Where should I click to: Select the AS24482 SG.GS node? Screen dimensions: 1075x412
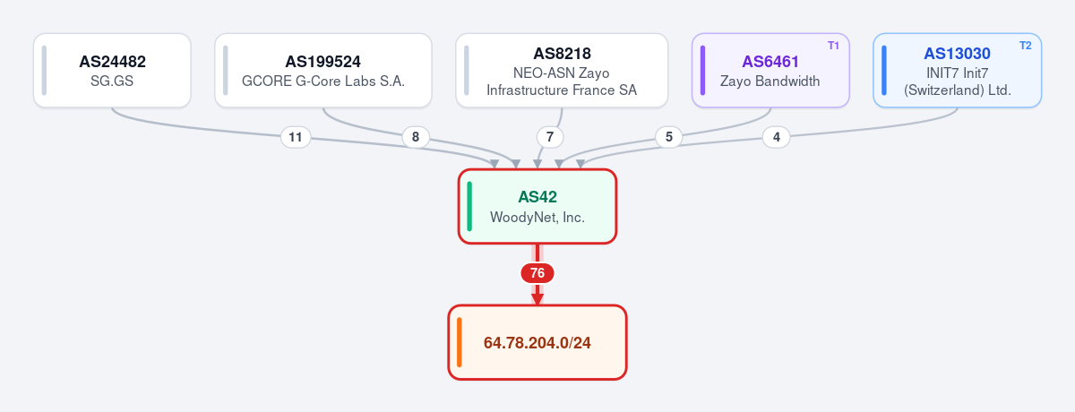point(112,71)
